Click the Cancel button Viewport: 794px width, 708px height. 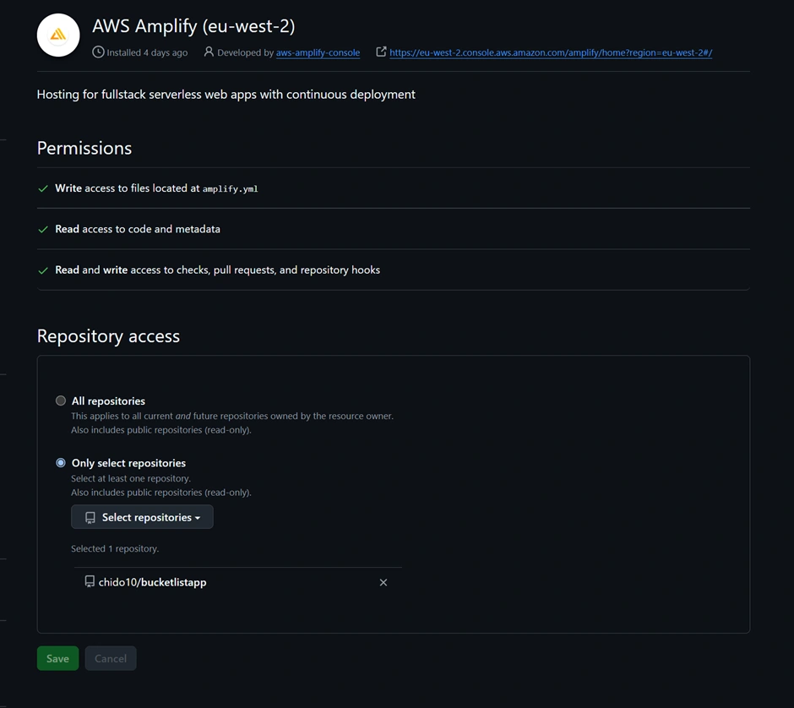coord(111,658)
